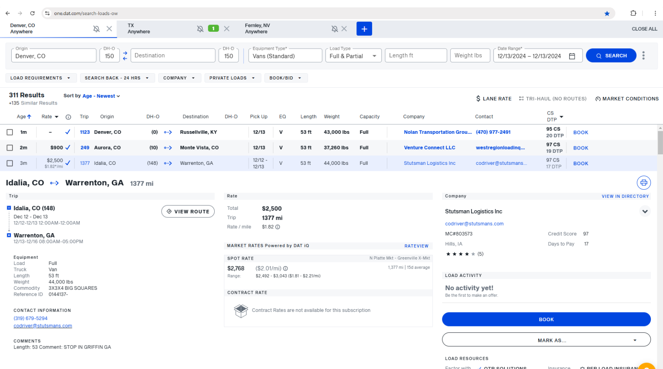Tick the checkbox for Warrenton, GA load

coord(10,163)
